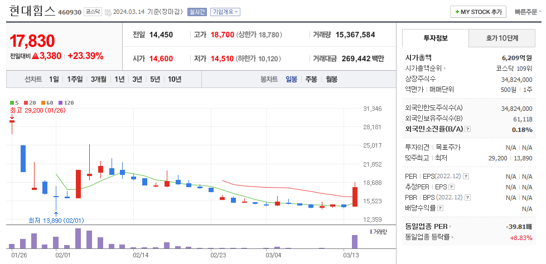Switch to the 투자정보 tab
This screenshot has height=264, width=546.
click(436, 38)
